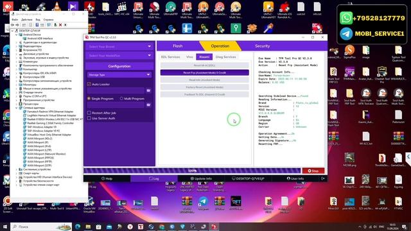Image resolution: width=411 pixels, height=231 pixels.
Task: Open the EDL Services sub-tab
Action: pos(170,57)
